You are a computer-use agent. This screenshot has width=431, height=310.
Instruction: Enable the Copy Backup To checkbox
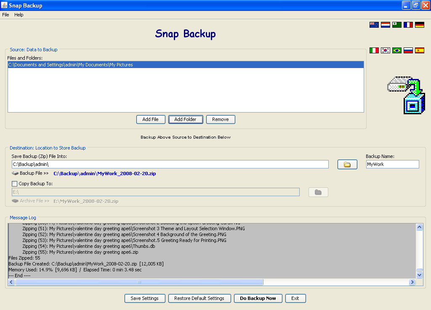15,184
